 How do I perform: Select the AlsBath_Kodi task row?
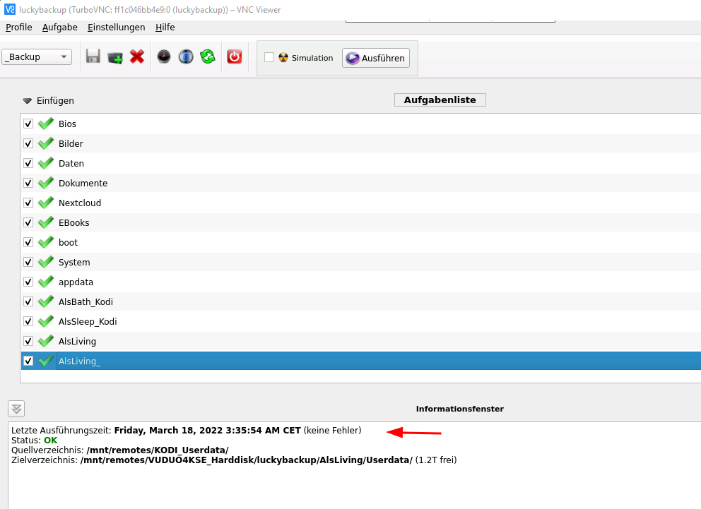(x=361, y=302)
